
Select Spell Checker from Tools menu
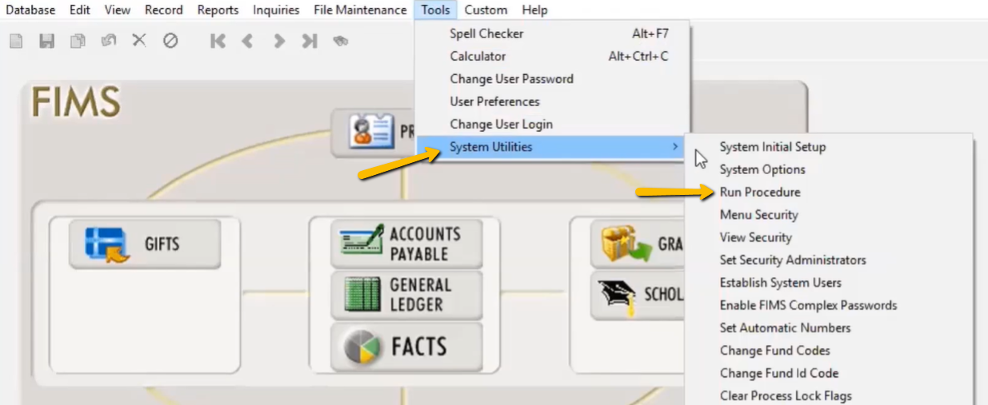[552, 34]
